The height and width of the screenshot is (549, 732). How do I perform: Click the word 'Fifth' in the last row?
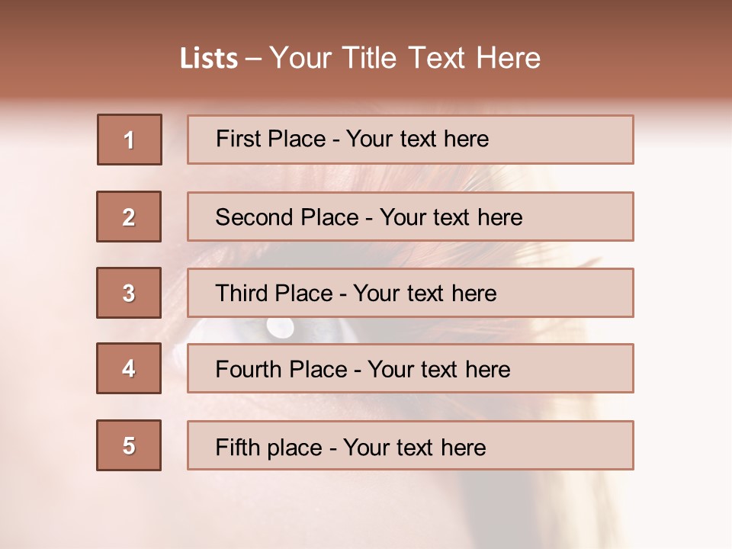point(237,447)
